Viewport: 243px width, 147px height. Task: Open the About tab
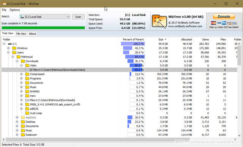point(33,34)
